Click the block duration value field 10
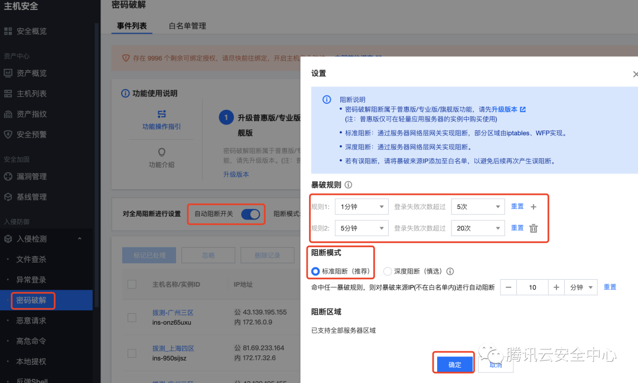The image size is (638, 383). [x=533, y=287]
